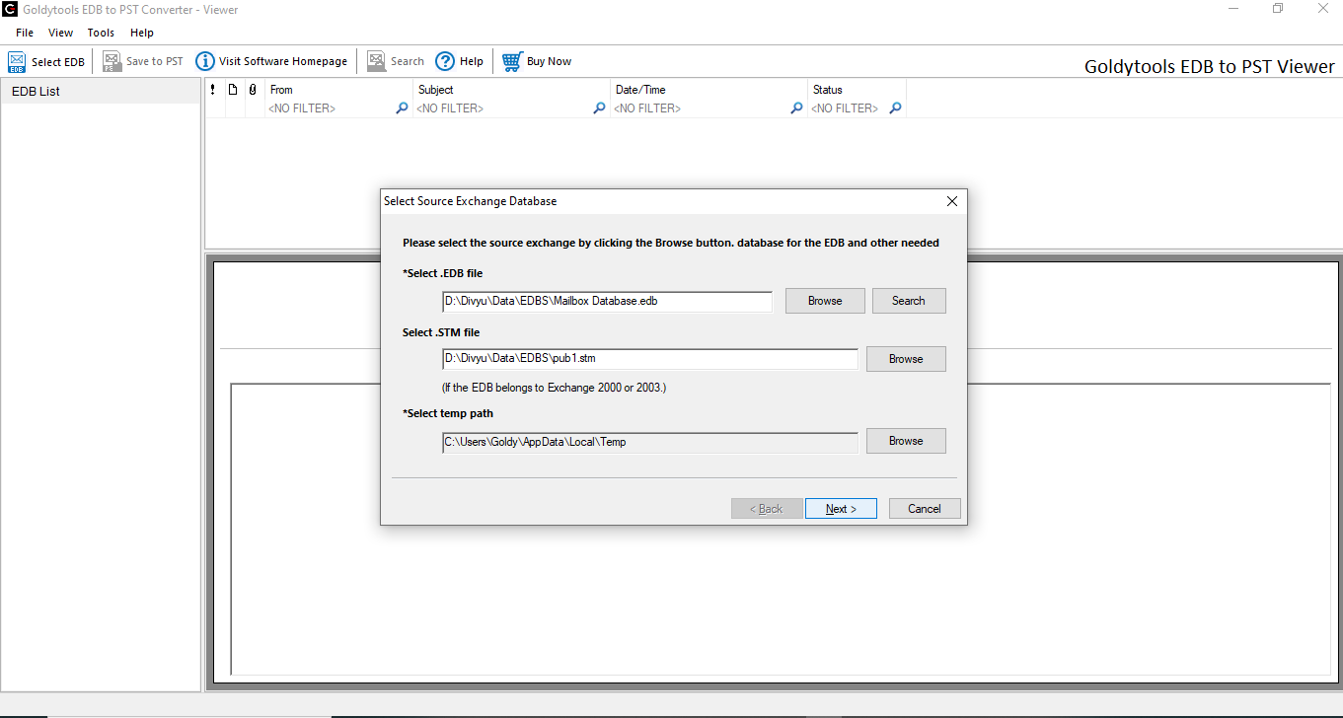
Task: Click the Buy Now cart icon
Action: [x=512, y=61]
